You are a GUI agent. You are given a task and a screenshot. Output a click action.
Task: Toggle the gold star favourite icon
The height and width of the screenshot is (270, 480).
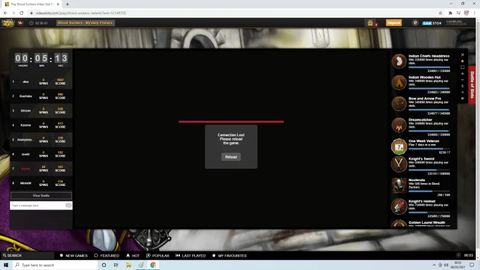pos(463,61)
